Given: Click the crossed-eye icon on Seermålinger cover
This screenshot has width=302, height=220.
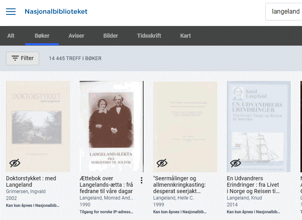Looking at the screenshot, I should point(162,163).
